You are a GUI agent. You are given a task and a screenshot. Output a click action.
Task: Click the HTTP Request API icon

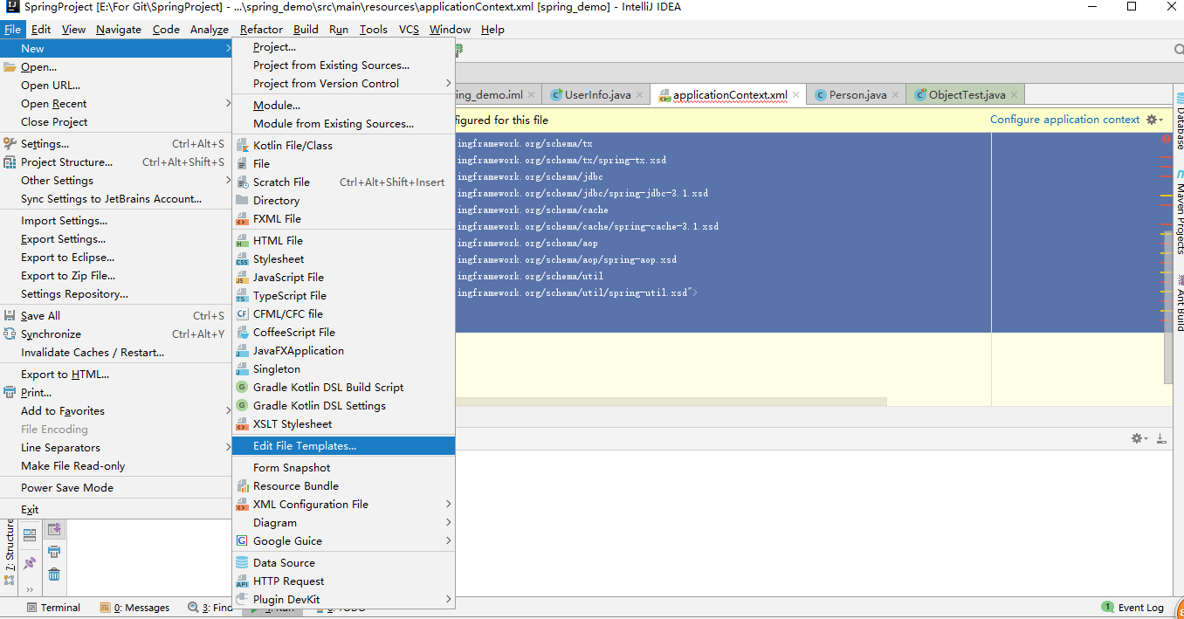point(242,581)
